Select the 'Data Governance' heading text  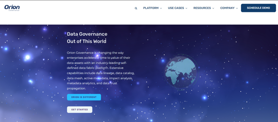tap(87, 34)
